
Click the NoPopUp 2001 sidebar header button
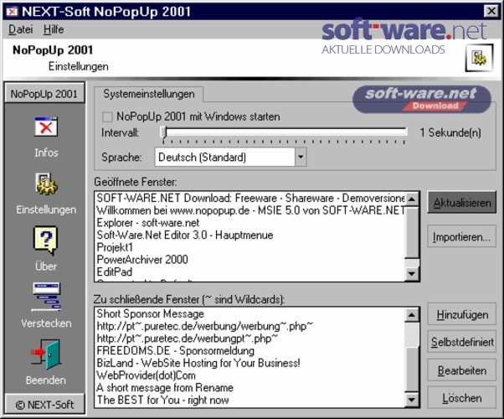(x=44, y=94)
